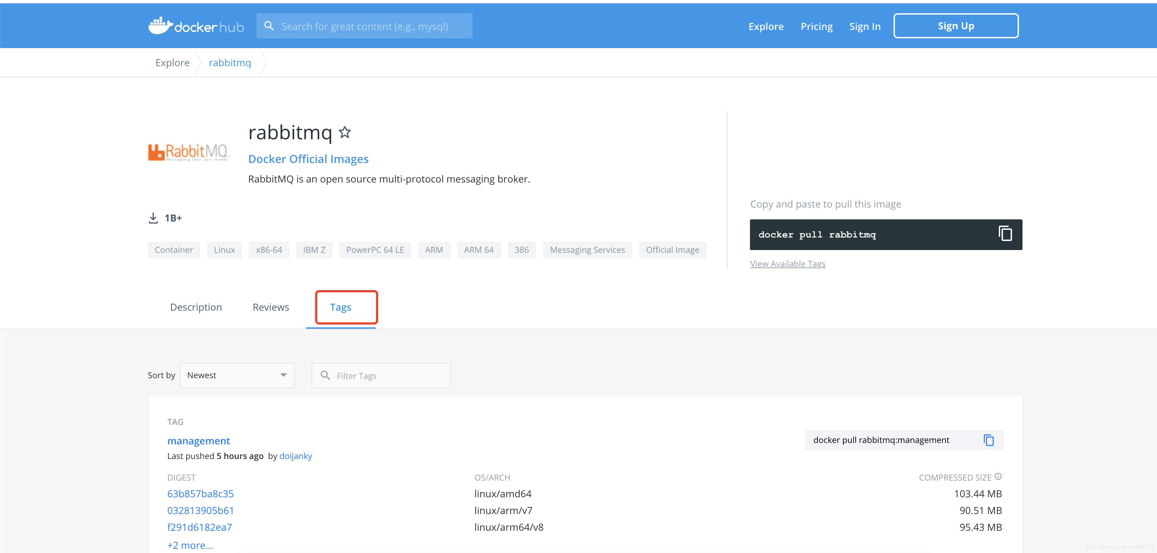Click the docker pull rabbitmq:management text
1157x553 pixels.
pos(881,440)
